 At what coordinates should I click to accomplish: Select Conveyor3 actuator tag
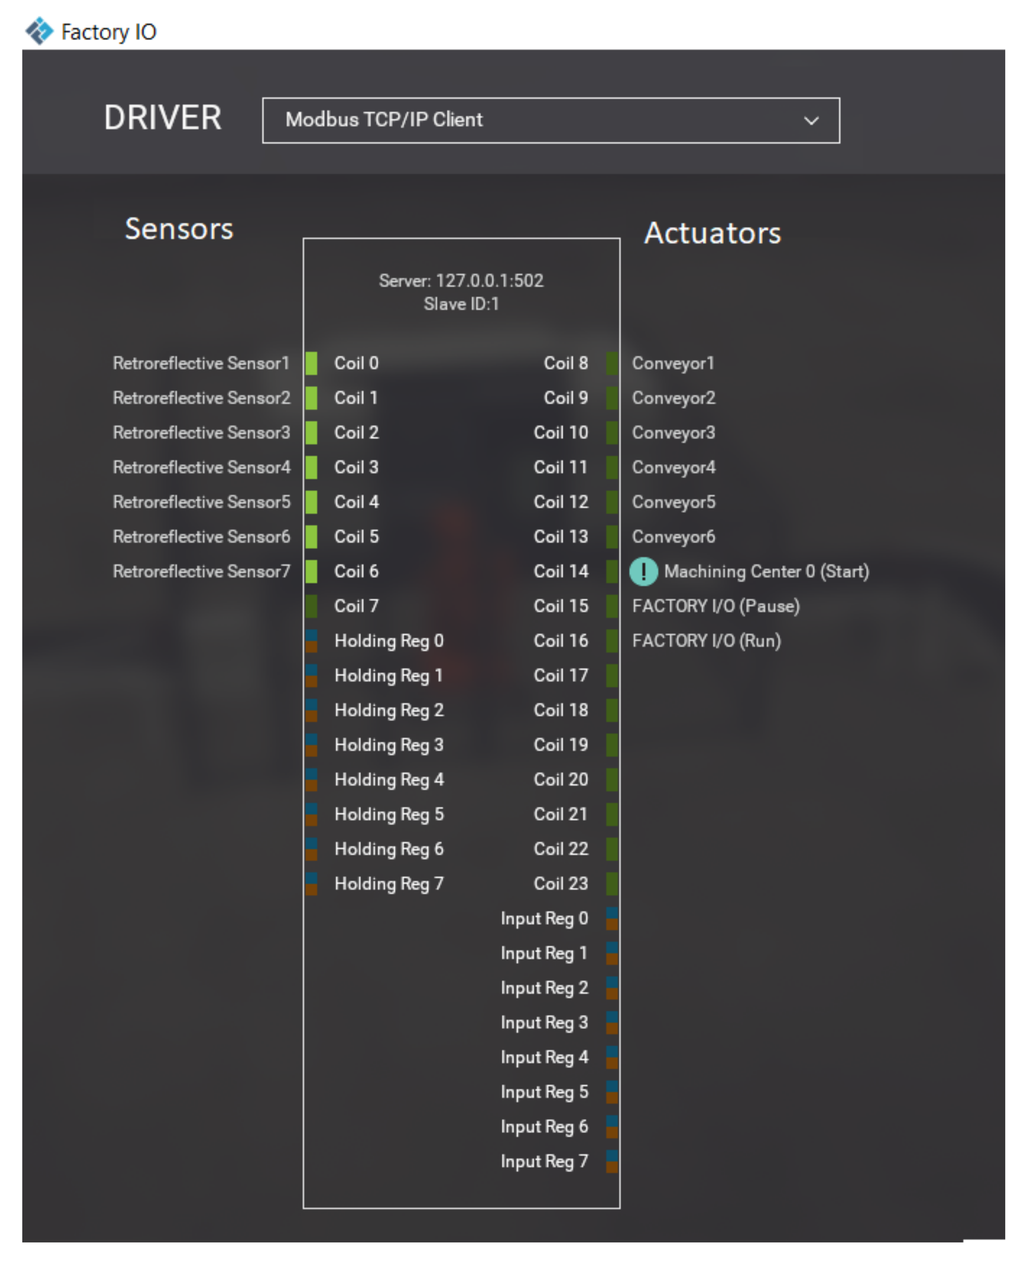coord(674,433)
